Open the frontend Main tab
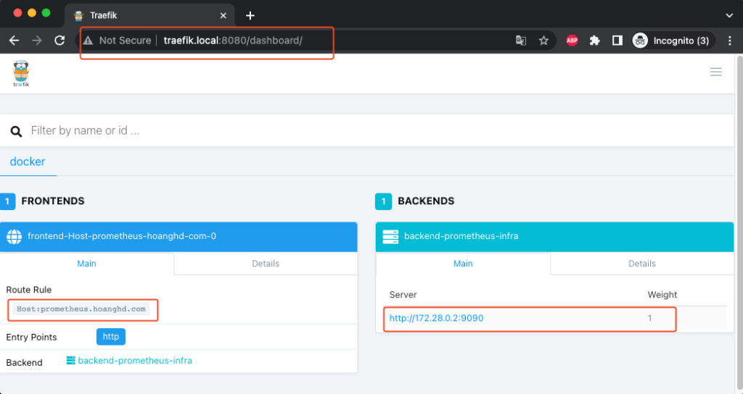Image resolution: width=743 pixels, height=394 pixels. [x=87, y=264]
